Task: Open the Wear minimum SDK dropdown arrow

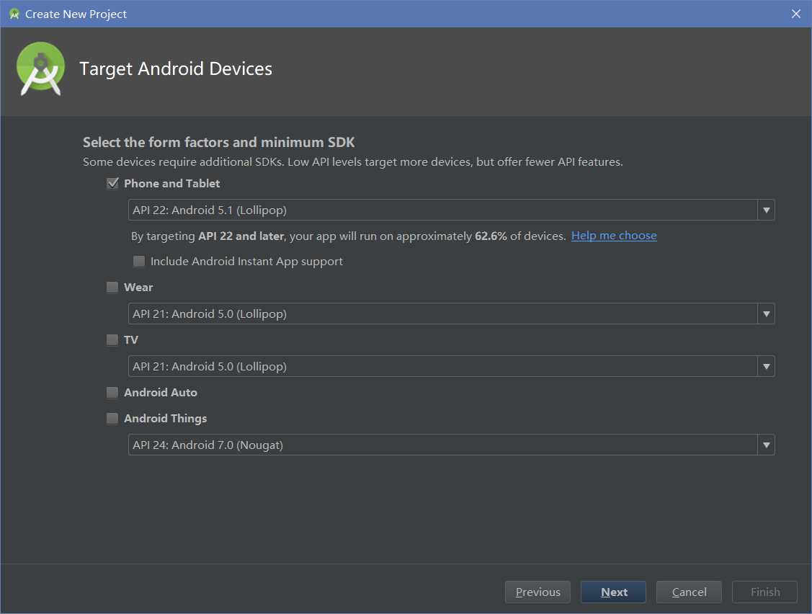Action: [x=766, y=313]
